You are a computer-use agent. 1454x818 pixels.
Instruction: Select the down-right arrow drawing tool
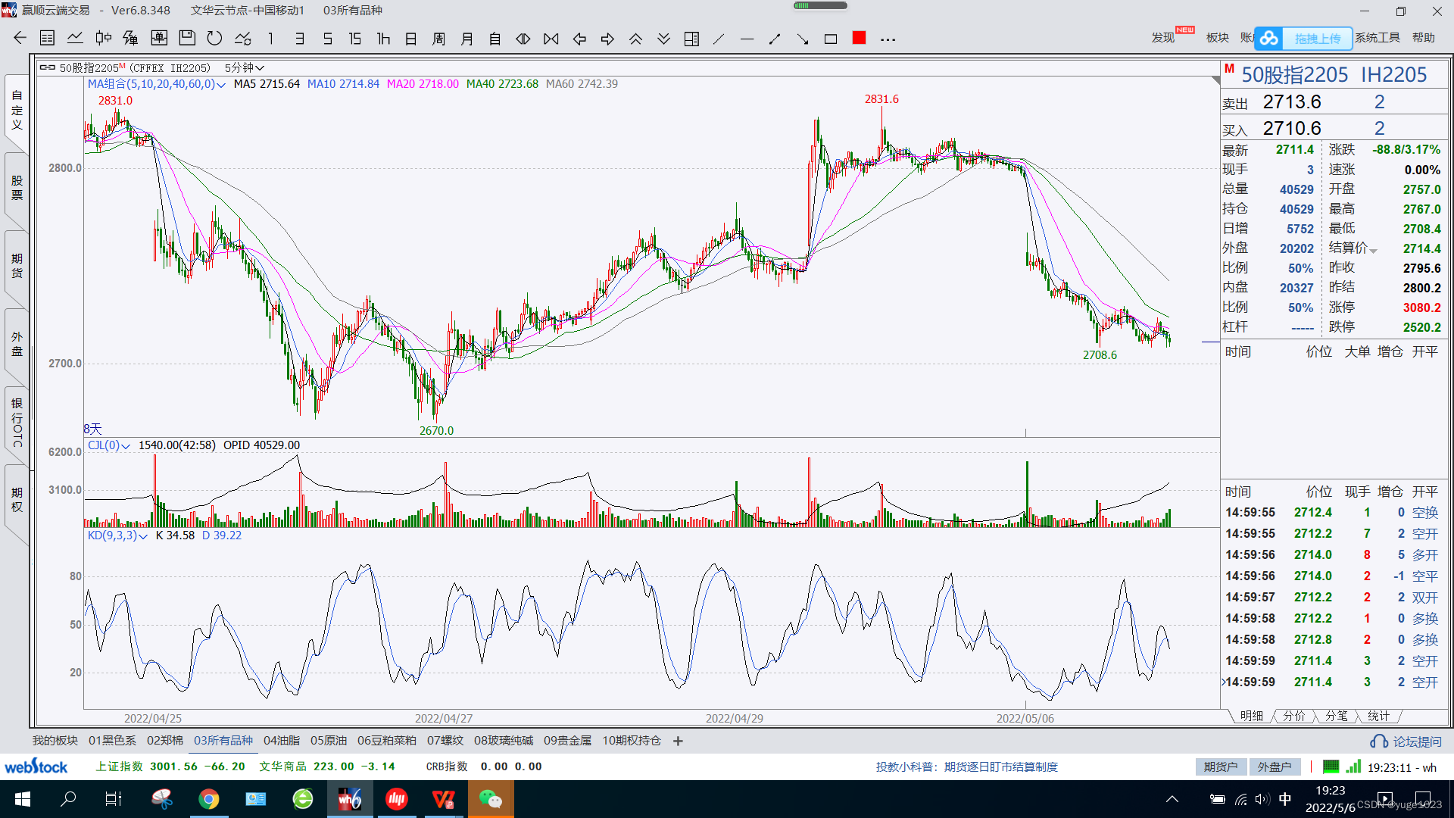click(x=803, y=39)
